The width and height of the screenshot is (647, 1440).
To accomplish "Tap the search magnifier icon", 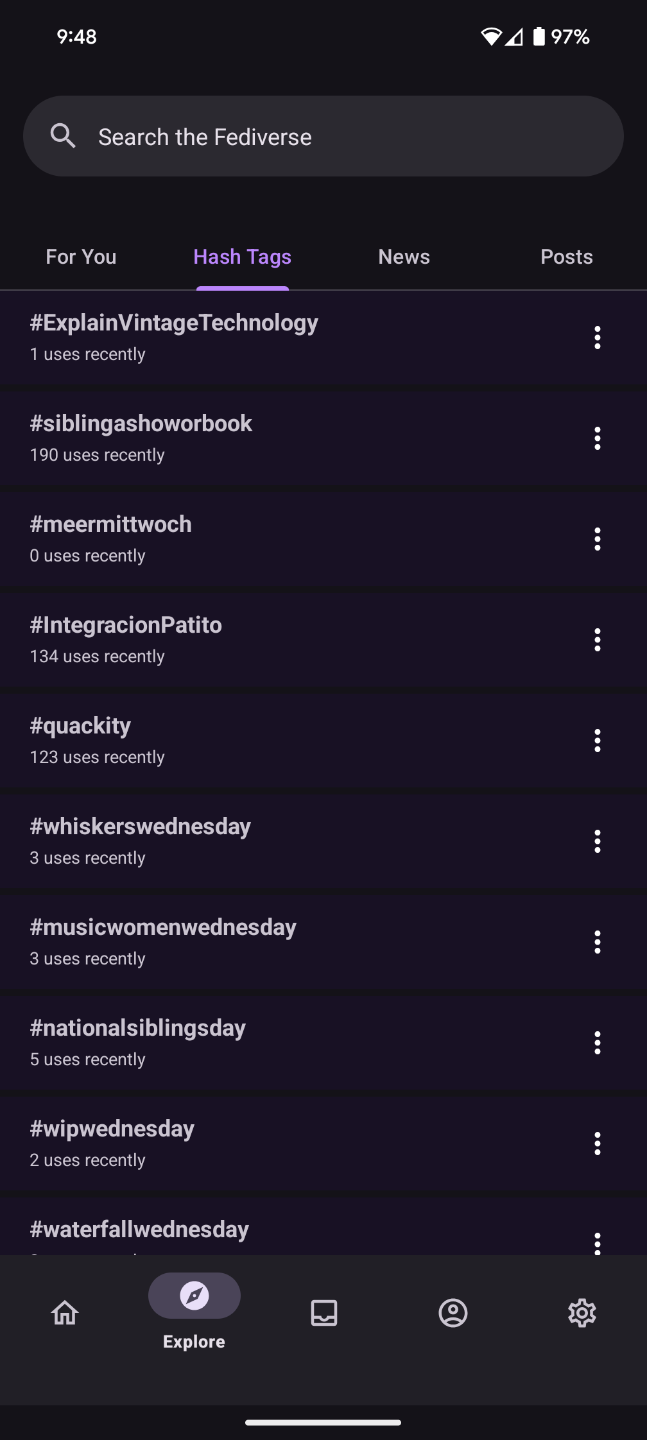I will point(63,136).
